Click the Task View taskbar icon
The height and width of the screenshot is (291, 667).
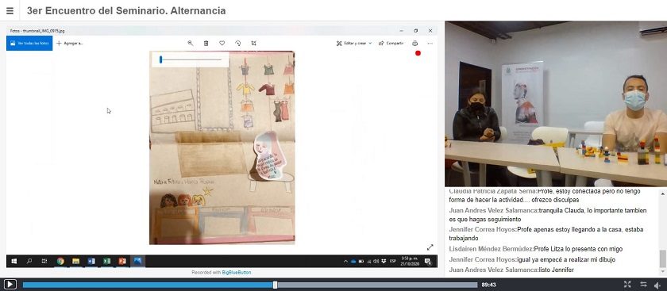click(44, 261)
